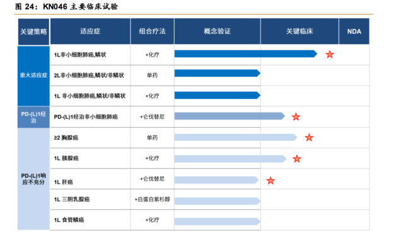The image size is (404, 234).
Task: Click +化疗 in the 1L 非小细胞肺癌,鳞状/非鳞状 row
Action: (x=153, y=96)
